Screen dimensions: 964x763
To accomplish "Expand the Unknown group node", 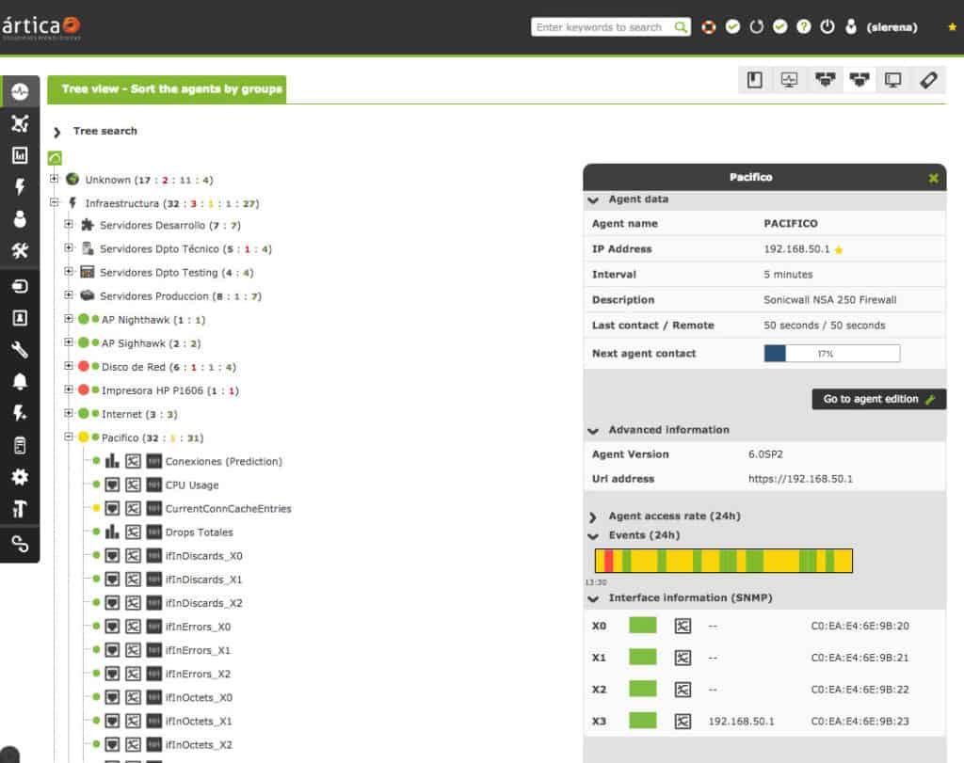I will pyautogui.click(x=54, y=179).
